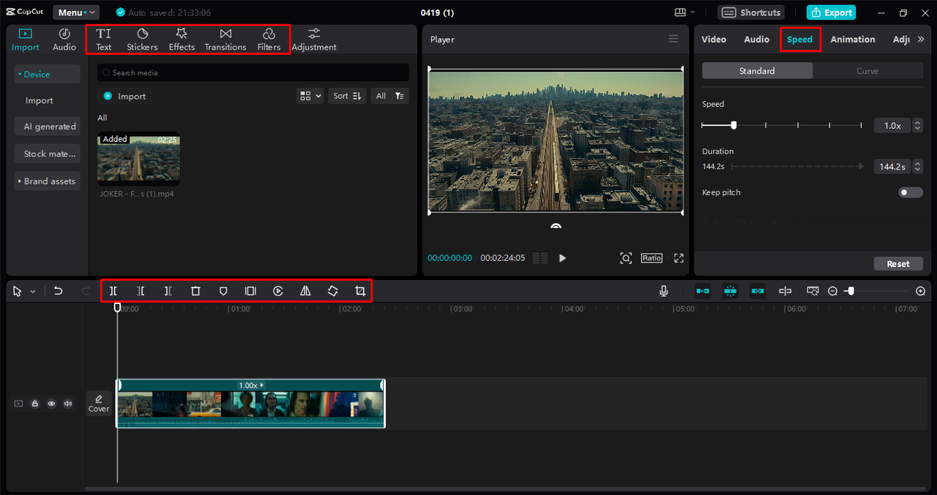This screenshot has height=495, width=937.
Task: Open AI generated media section
Action: click(48, 126)
